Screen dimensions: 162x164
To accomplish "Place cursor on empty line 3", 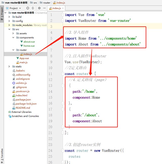I will [112, 26].
